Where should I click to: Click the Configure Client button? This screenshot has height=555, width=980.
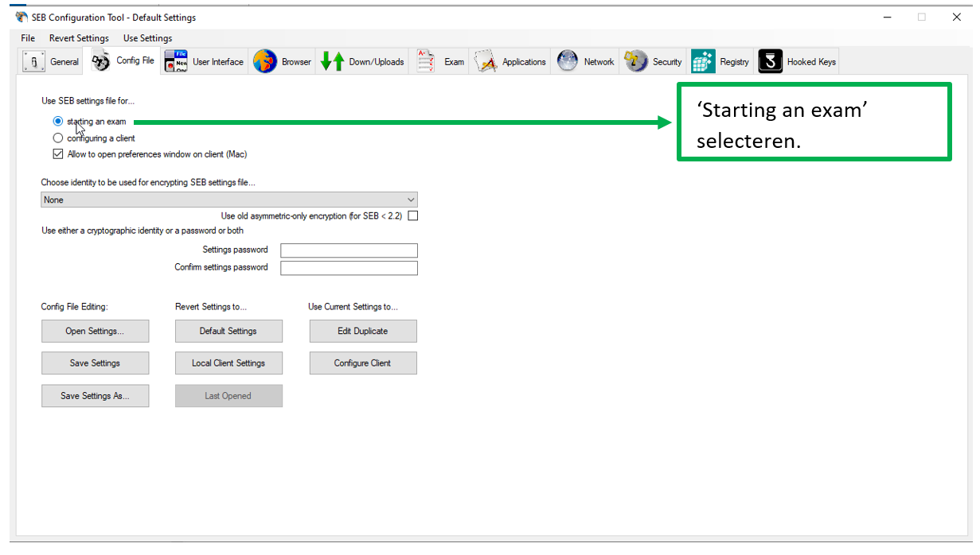(x=363, y=363)
